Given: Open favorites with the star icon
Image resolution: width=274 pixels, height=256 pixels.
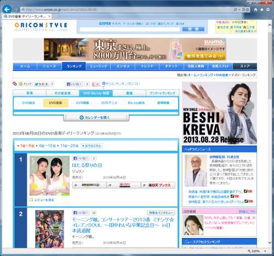Looking at the screenshot, I should click(262, 10).
